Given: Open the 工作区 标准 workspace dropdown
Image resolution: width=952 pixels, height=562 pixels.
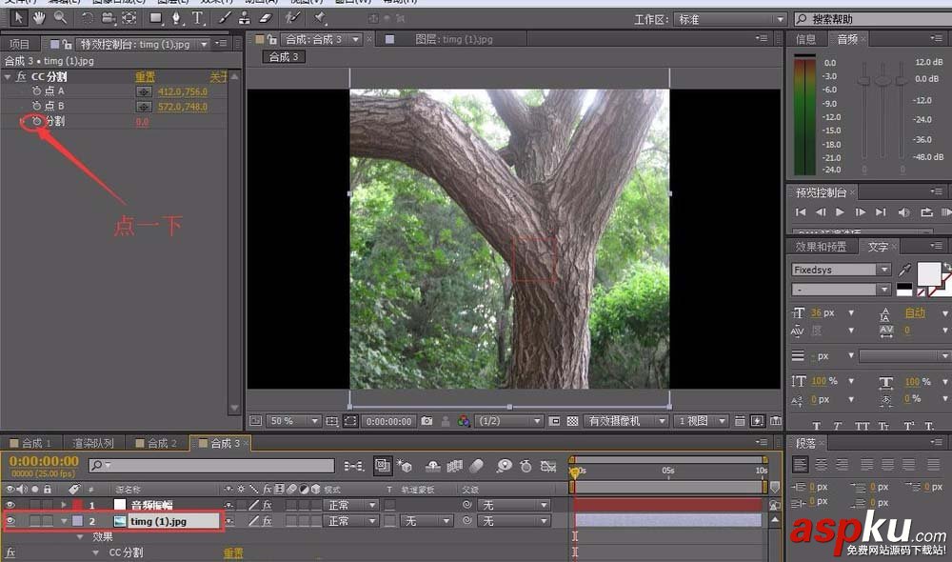Looking at the screenshot, I should tap(730, 19).
